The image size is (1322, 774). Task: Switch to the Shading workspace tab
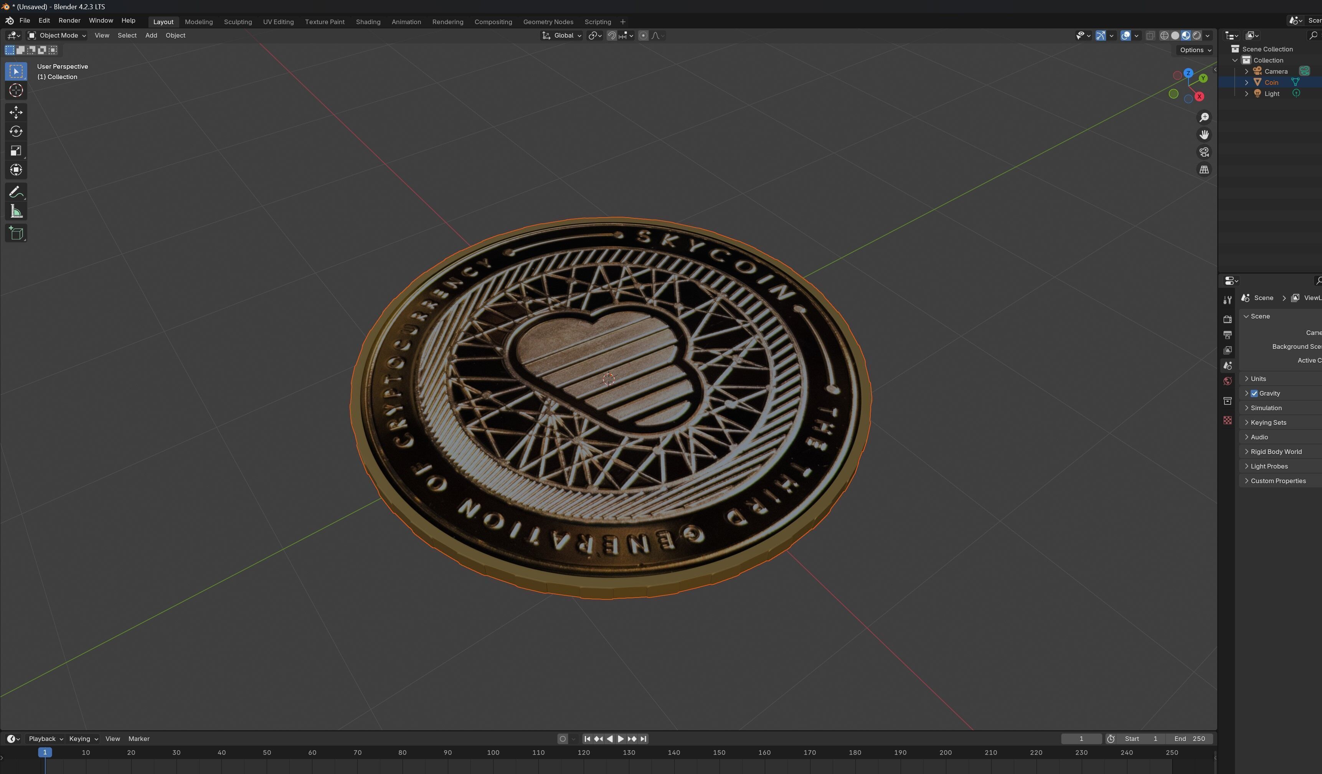pyautogui.click(x=368, y=22)
